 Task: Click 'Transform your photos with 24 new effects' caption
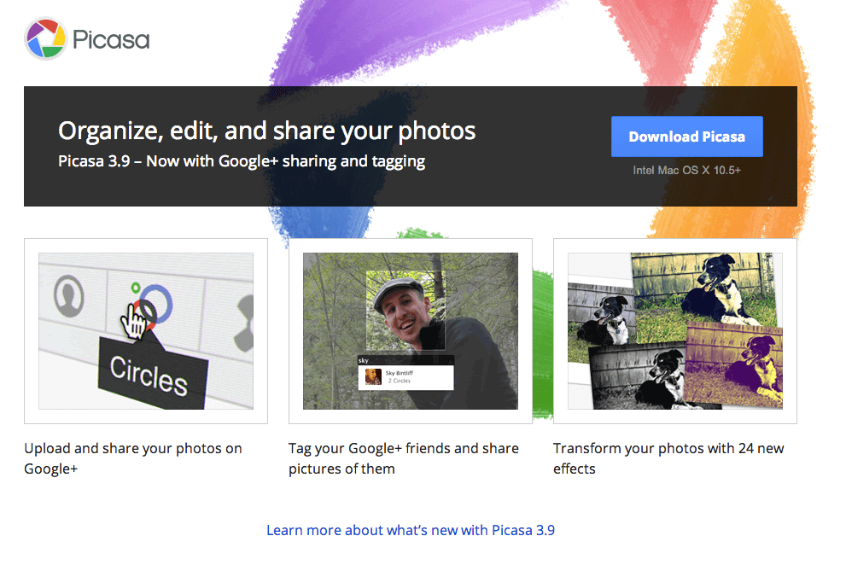668,458
